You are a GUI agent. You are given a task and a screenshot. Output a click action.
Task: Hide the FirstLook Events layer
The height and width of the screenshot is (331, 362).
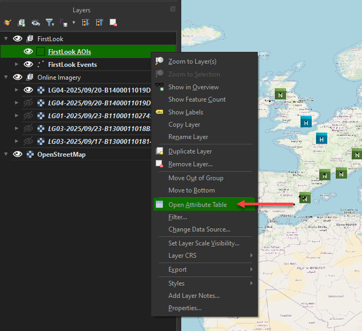pyautogui.click(x=28, y=65)
